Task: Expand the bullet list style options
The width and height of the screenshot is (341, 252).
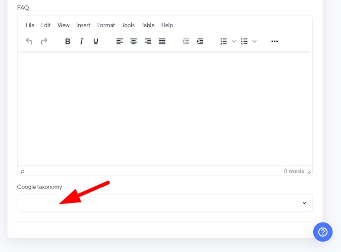Action: 255,42
